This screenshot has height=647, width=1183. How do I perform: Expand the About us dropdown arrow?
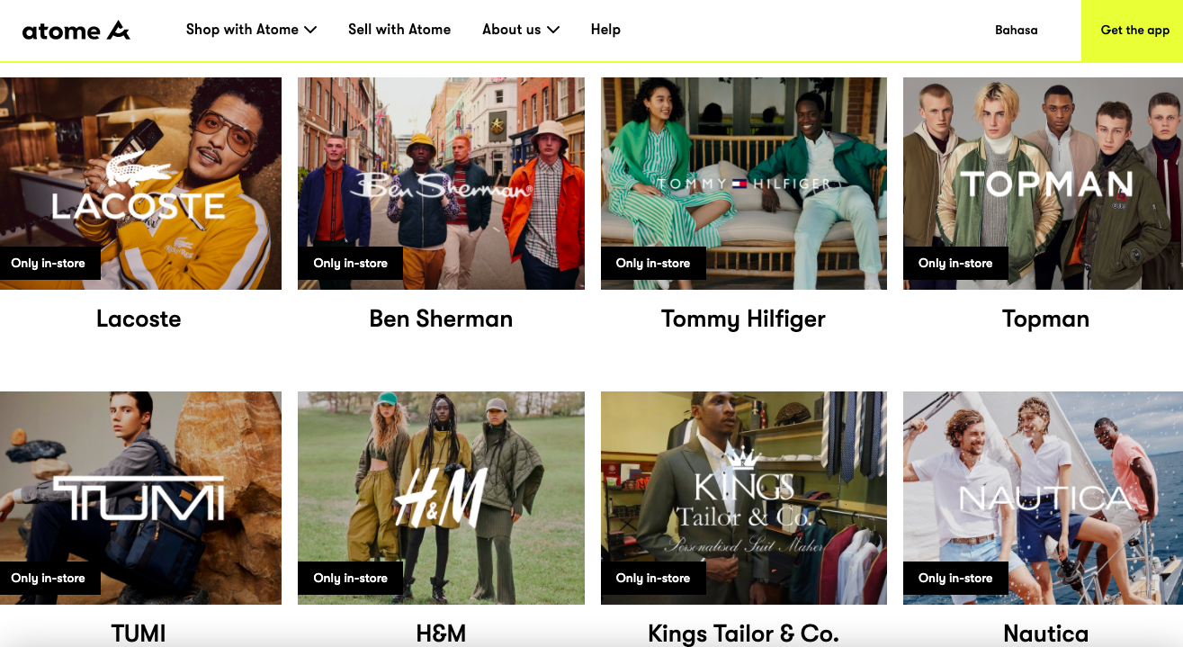553,30
